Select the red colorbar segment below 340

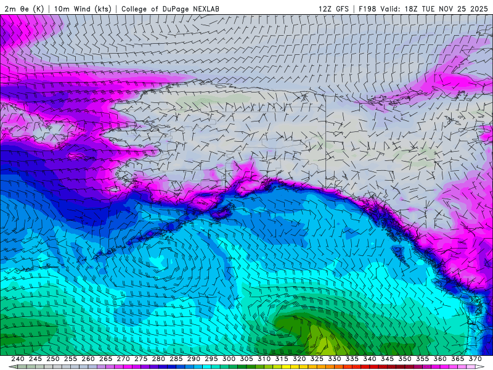[x=365, y=367]
